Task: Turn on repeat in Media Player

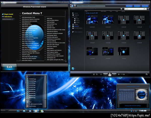Action: pyautogui.click(x=97, y=74)
